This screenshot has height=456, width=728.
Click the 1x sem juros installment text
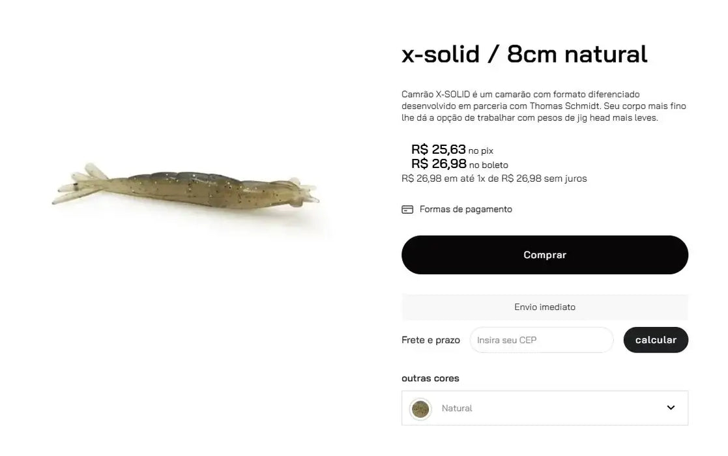click(x=494, y=178)
